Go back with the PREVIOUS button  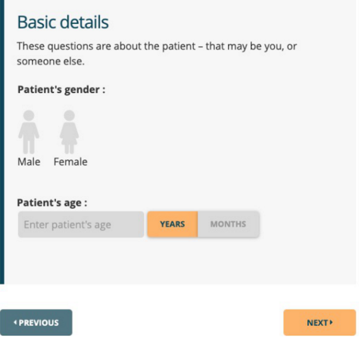pyautogui.click(x=36, y=323)
